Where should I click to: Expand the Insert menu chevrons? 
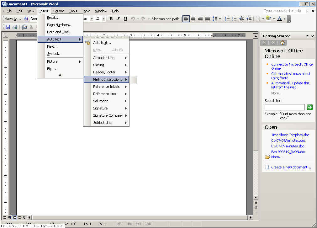(x=60, y=75)
